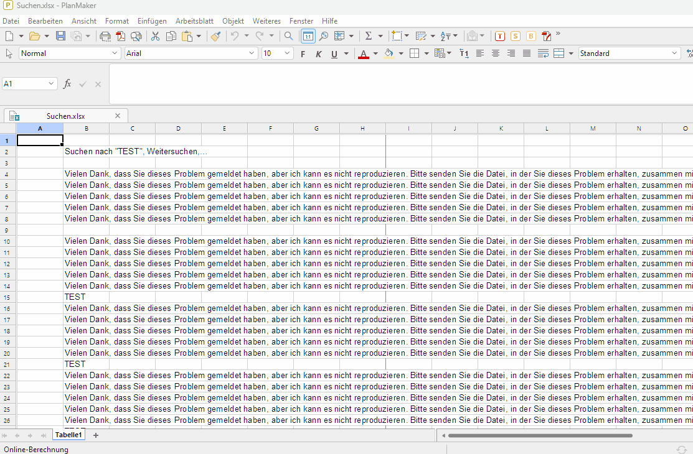Screen dimensions: 693x454
Task: Select first cell containing TEST in row 15
Action: click(x=86, y=297)
